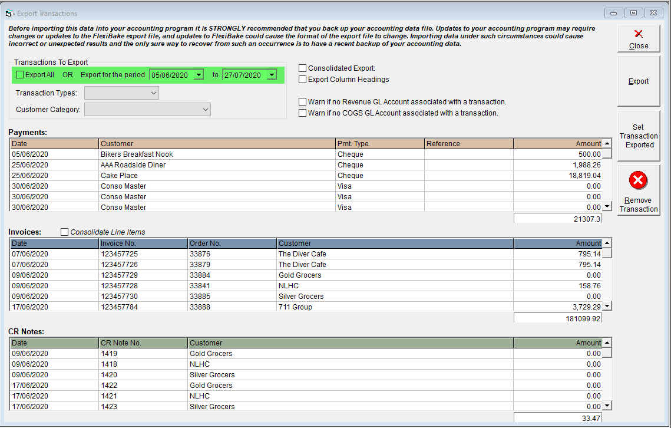Image resolution: width=671 pixels, height=428 pixels.
Task: Check Consolidate Line Items for invoices
Action: 65,232
